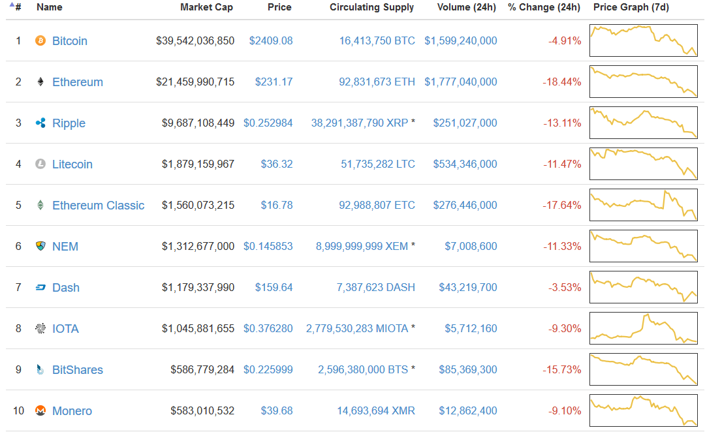
Task: Sort by the Price column header
Action: [x=279, y=7]
